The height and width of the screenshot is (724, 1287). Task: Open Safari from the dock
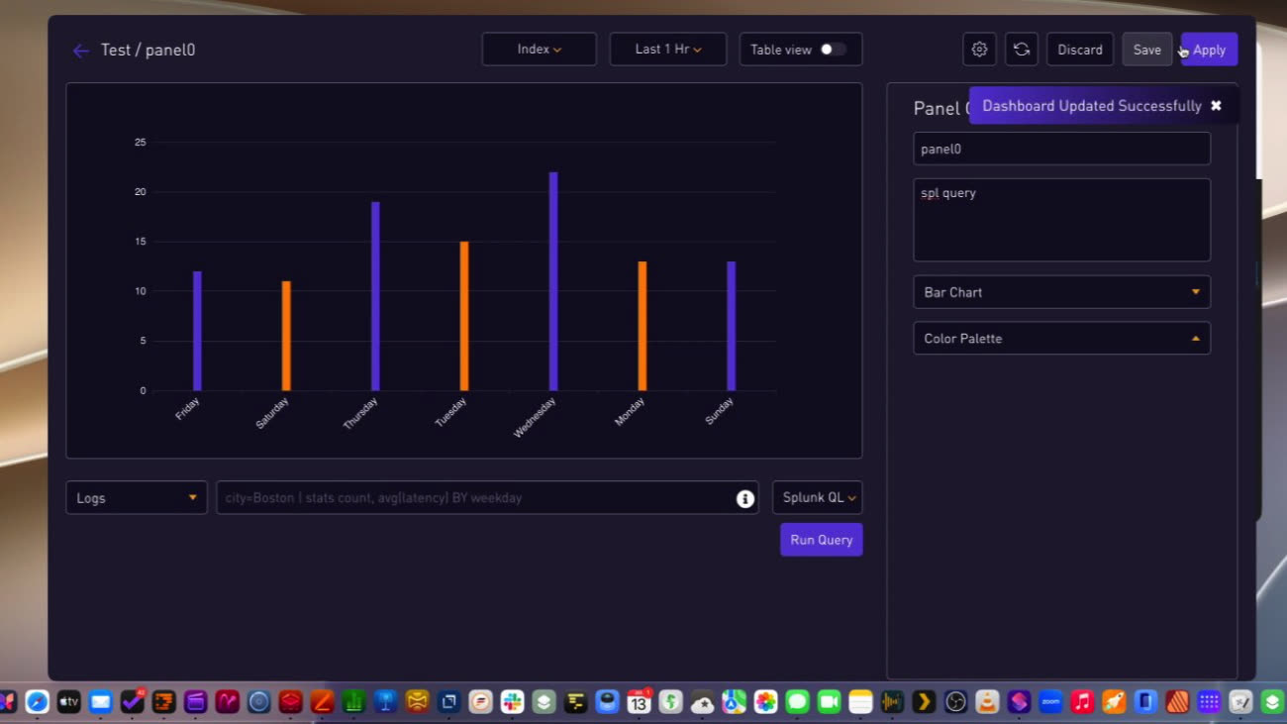37,702
